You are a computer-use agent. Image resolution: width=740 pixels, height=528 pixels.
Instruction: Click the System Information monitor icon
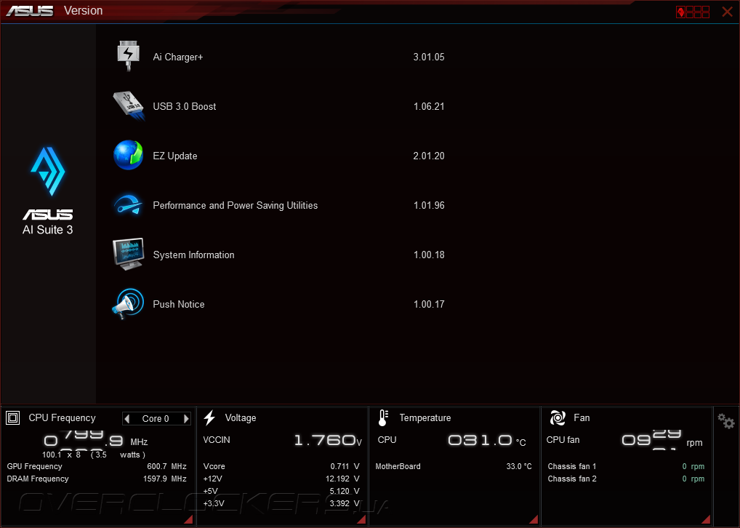pos(129,254)
